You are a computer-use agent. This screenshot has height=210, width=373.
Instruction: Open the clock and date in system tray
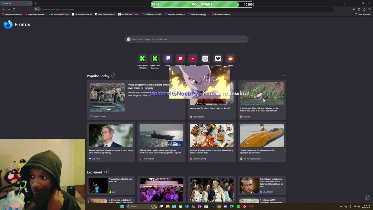[367, 206]
